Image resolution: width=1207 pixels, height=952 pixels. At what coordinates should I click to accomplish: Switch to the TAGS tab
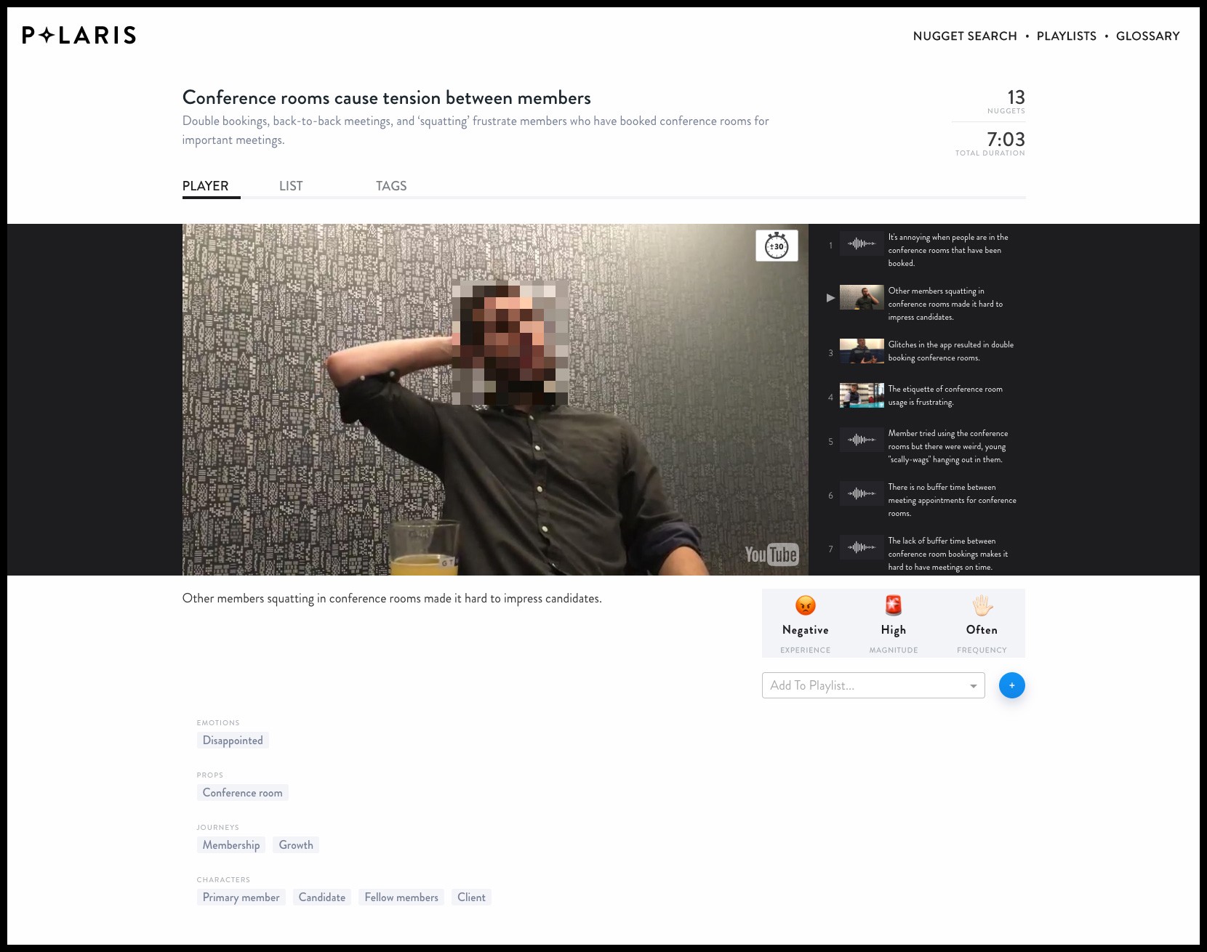(391, 186)
